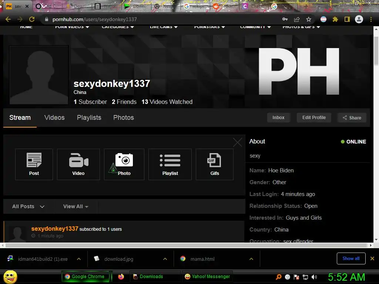
Task: Switch to the Wayback browser tab
Action: click(x=105, y=6)
